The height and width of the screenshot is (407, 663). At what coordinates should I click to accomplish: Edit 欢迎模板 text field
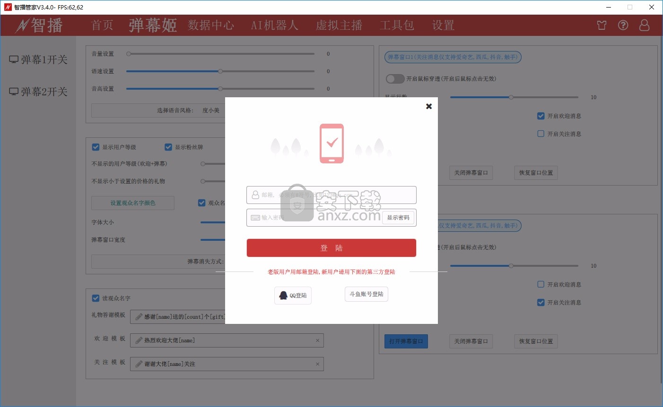227,340
